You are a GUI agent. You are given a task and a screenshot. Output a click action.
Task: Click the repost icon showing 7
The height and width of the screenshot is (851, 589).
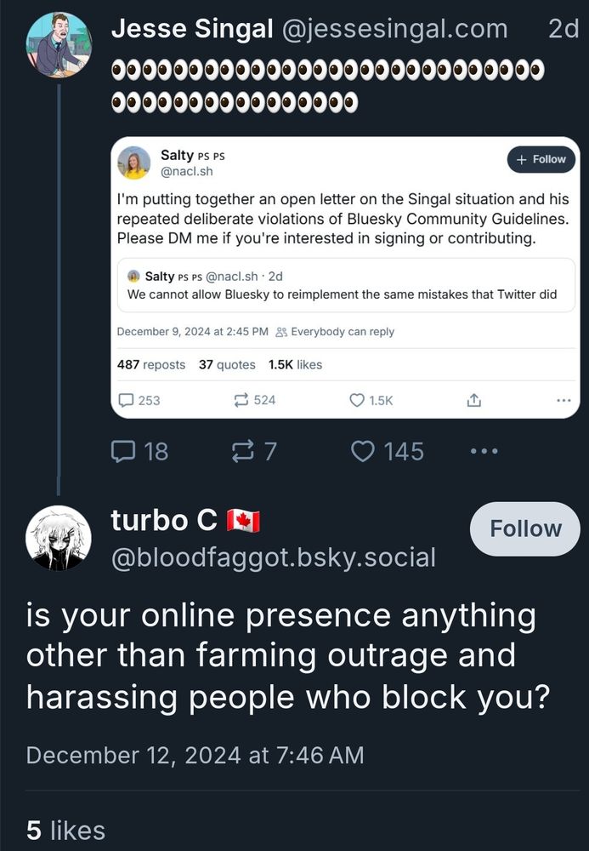[x=242, y=451]
